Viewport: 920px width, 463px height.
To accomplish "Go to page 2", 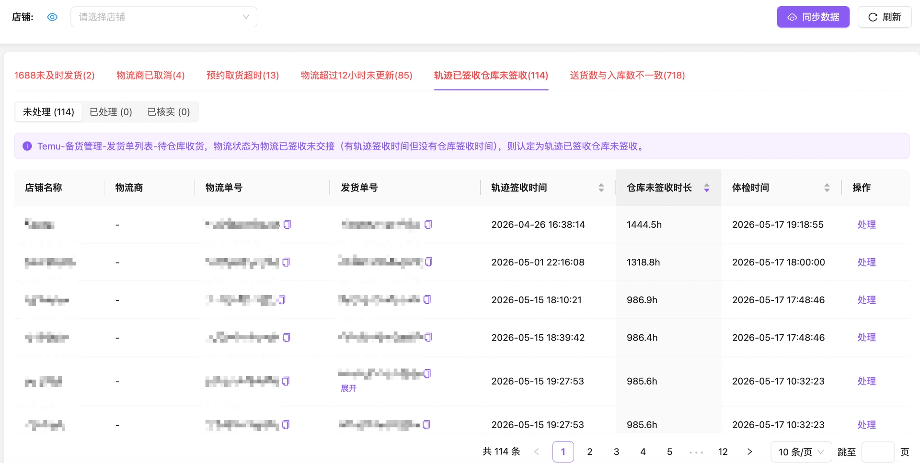I will pyautogui.click(x=590, y=452).
